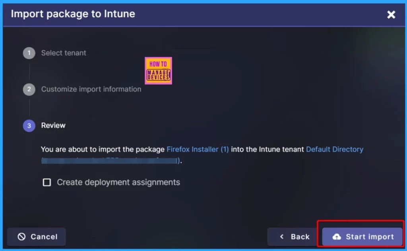Close the Import package to Intune dialog
Viewport: 407px width, 251px height.
click(391, 15)
